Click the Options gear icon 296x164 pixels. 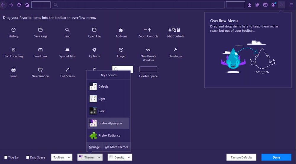tap(94, 50)
